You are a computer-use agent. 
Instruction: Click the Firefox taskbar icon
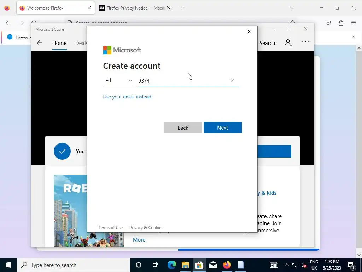(x=227, y=265)
